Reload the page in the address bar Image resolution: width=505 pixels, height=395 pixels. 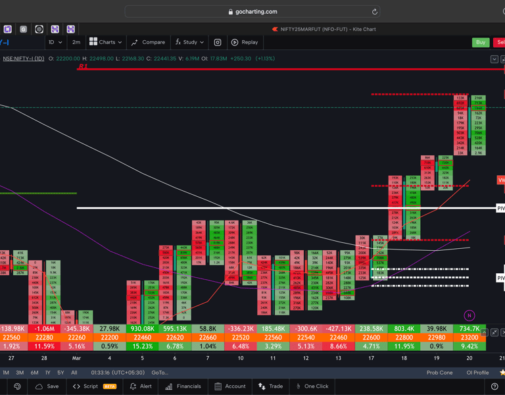pos(374,12)
